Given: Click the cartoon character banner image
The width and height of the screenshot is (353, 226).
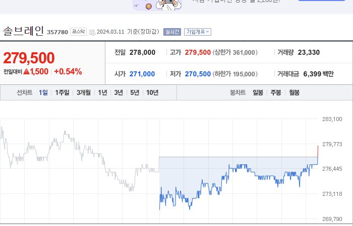Looking at the screenshot, I should pos(157,5).
